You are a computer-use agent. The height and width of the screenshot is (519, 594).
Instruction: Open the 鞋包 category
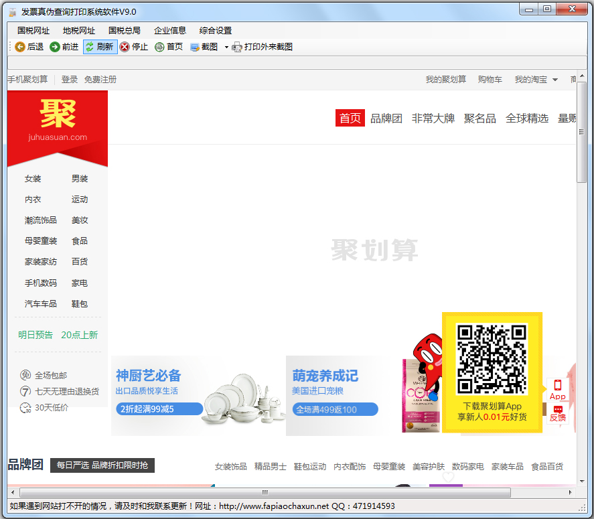80,304
